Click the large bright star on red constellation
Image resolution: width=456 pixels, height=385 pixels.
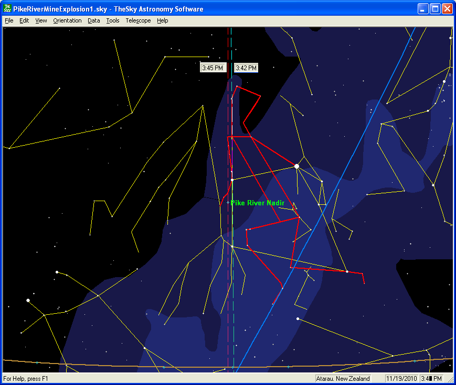(296, 166)
